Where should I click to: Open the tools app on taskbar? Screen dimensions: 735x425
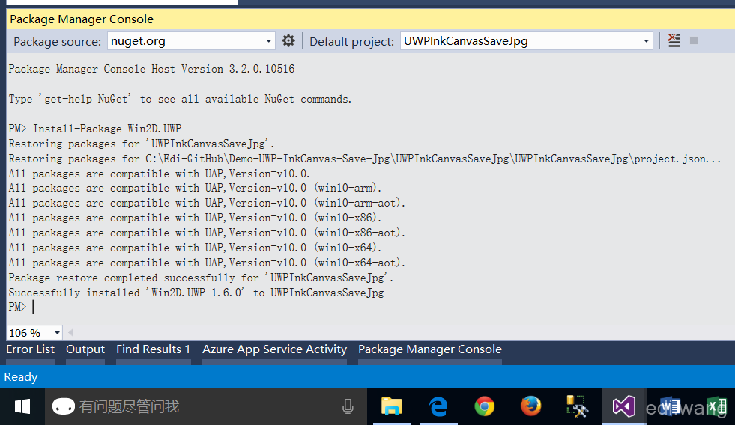coord(577,406)
